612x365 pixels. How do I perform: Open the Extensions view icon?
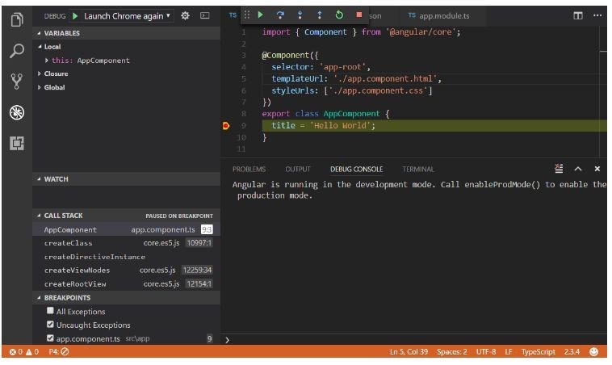(x=16, y=142)
